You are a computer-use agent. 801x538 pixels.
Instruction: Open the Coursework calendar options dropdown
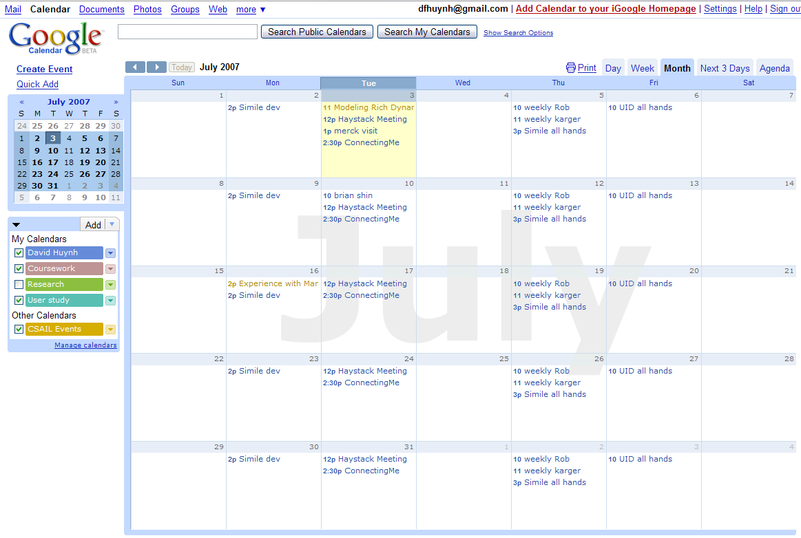click(110, 269)
